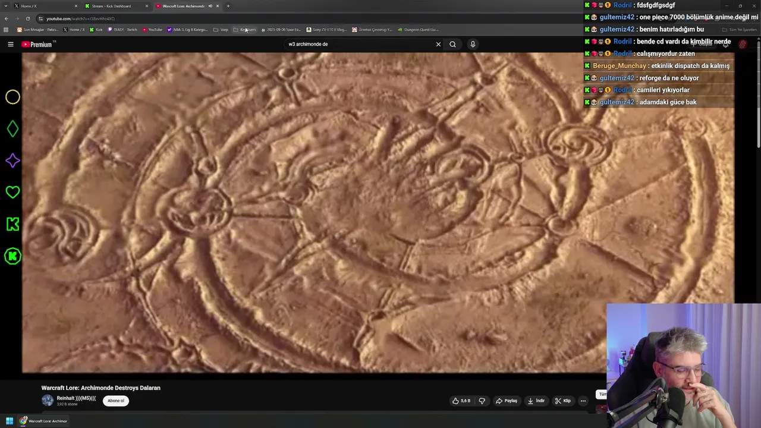Image resolution: width=761 pixels, height=428 pixels.
Task: Click the green K letter overlay icon
Action: 12,224
